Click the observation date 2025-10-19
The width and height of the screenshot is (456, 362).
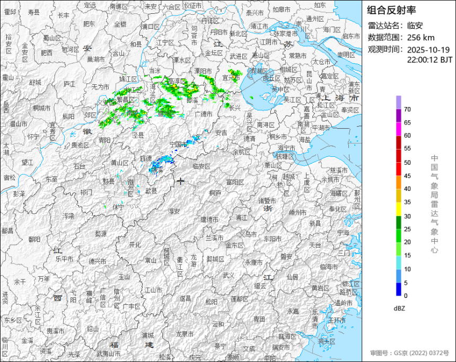pyautogui.click(x=428, y=50)
